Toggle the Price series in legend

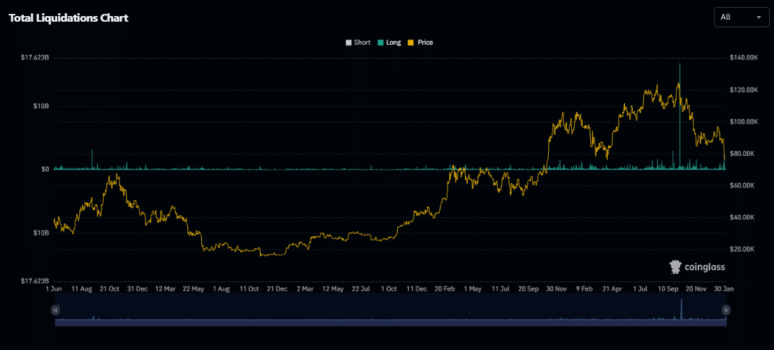pos(421,43)
